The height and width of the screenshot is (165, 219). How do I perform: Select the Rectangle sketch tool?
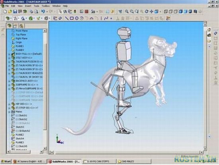(x=72, y=18)
